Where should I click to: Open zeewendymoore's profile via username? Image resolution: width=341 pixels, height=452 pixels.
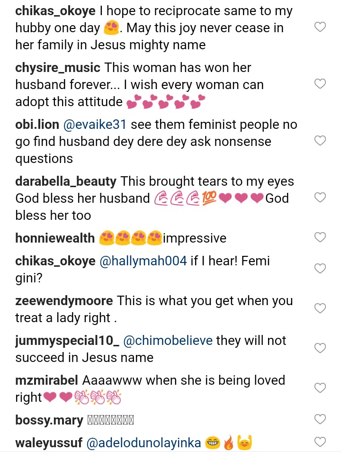pyautogui.click(x=64, y=301)
